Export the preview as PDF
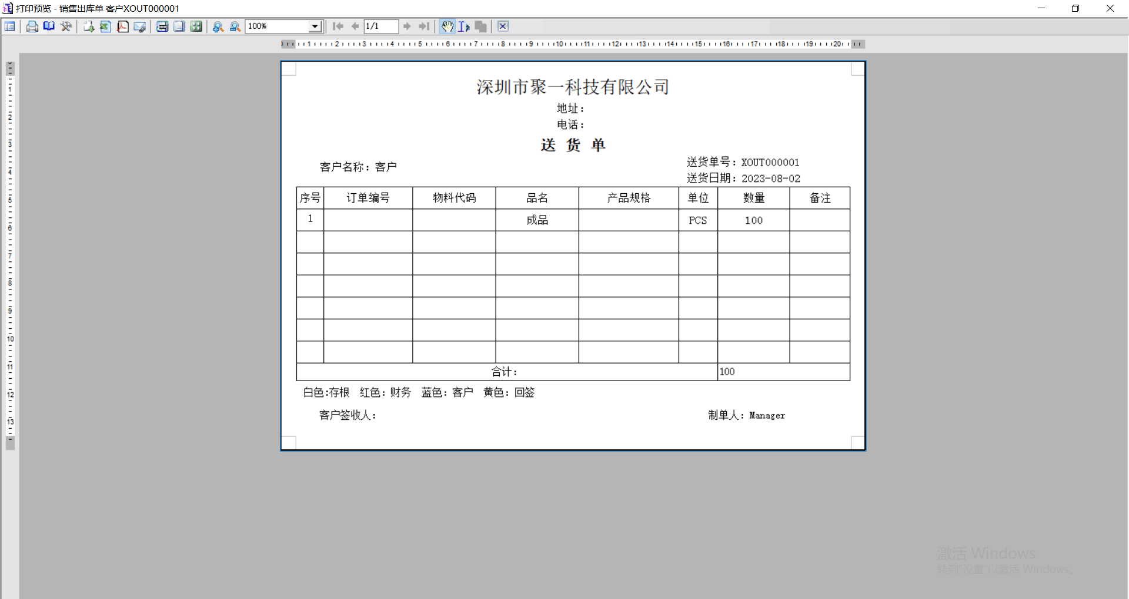The image size is (1129, 599). click(x=122, y=26)
